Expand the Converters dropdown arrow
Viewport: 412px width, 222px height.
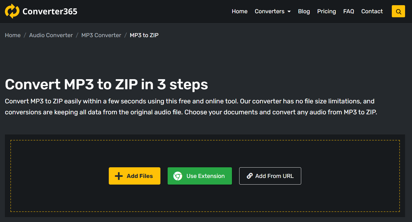pos(289,12)
